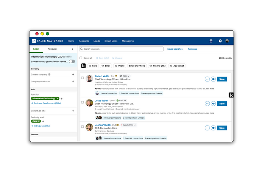
Task: Add another Function filter with plus
Action: click(x=61, y=99)
